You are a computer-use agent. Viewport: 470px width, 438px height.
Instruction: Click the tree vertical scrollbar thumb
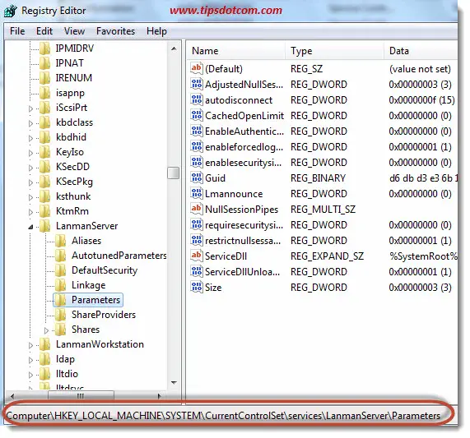(x=173, y=173)
